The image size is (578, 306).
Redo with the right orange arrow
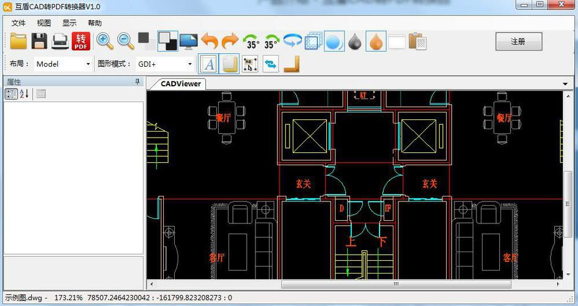230,41
